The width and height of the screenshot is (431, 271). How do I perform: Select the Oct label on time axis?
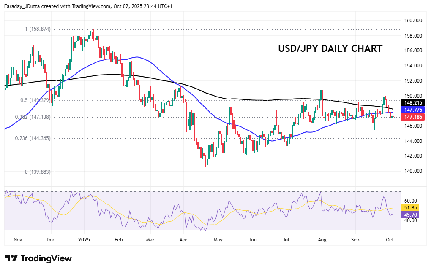coord(389,239)
